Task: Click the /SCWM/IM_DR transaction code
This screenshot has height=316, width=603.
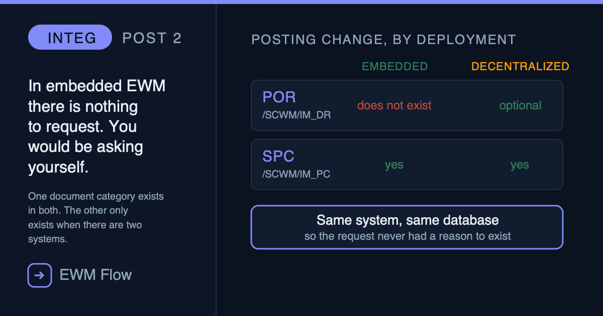Action: coord(296,115)
